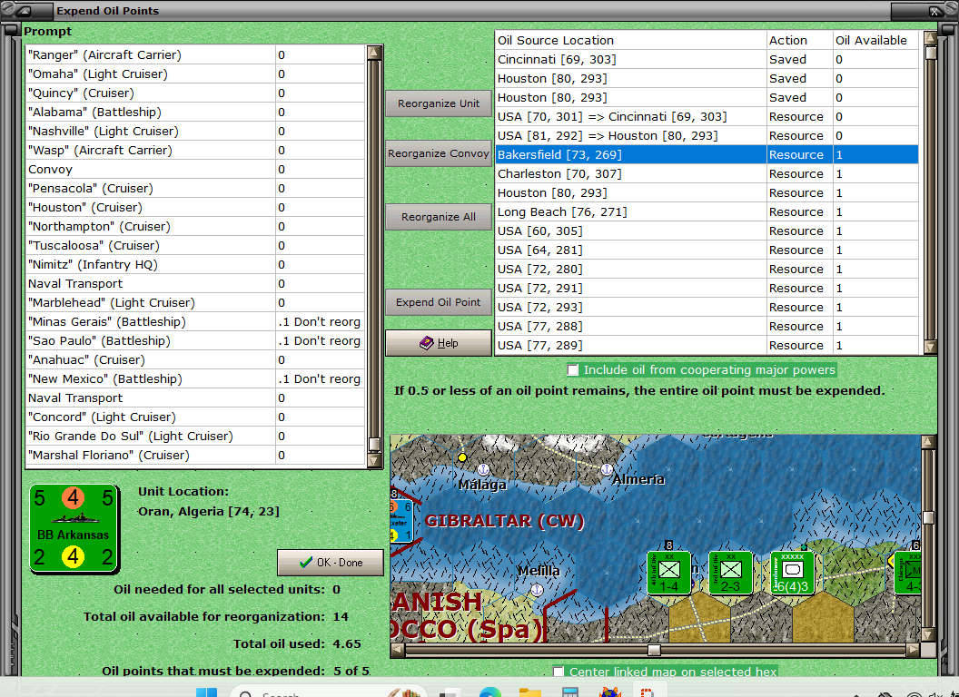The image size is (959, 697).
Task: Select the "Sao Paulo" (Battleship) row
Action: pos(196,340)
